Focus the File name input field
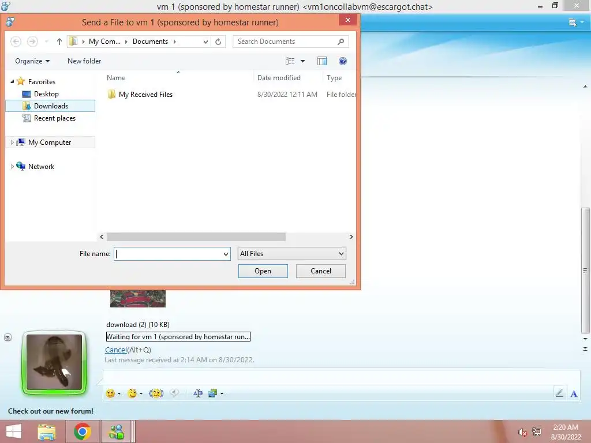591x443 pixels. click(x=169, y=254)
